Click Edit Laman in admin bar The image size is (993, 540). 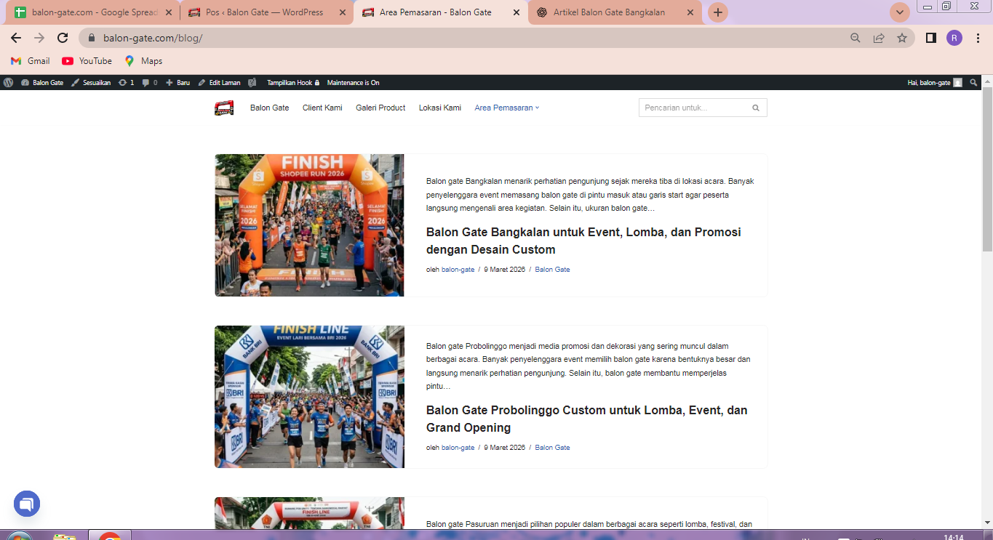pos(219,83)
